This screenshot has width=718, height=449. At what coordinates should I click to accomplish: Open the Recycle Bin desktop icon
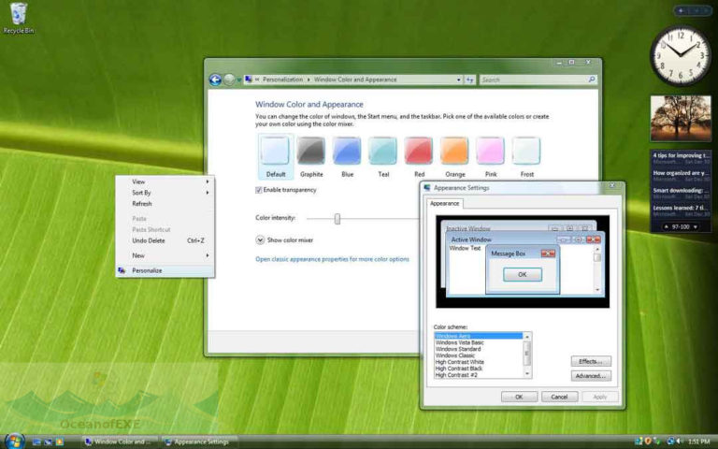19,19
